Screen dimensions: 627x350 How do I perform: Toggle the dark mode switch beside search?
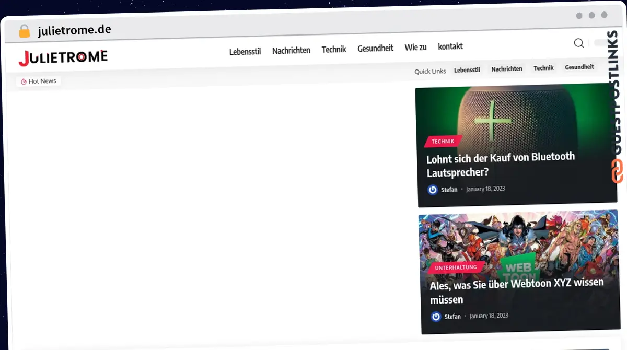click(x=601, y=43)
